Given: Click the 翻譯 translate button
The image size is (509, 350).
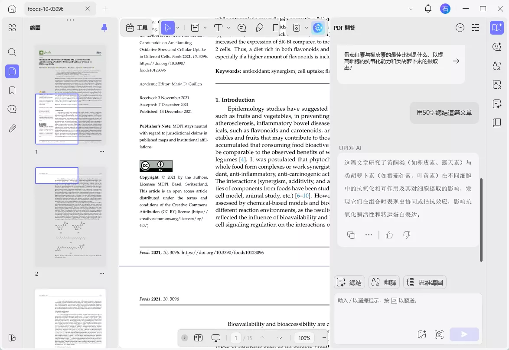Looking at the screenshot, I should pos(384,283).
